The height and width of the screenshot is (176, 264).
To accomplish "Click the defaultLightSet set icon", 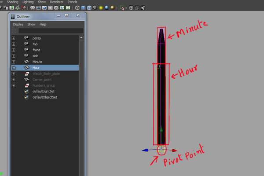I will coord(26,91).
